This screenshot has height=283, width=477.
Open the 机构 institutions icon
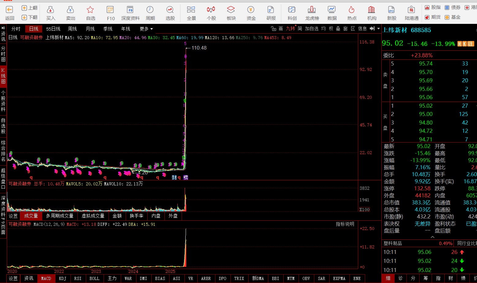tap(372, 9)
